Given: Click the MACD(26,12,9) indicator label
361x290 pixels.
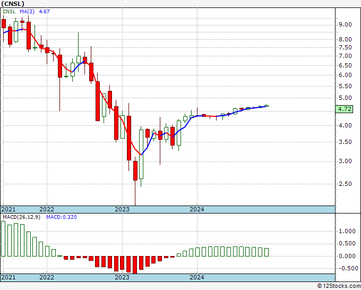Looking at the screenshot, I should 21,217.
